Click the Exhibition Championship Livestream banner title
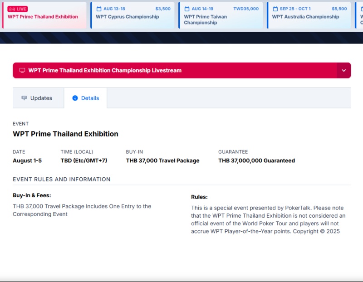Image resolution: width=363 pixels, height=282 pixels. [x=105, y=71]
